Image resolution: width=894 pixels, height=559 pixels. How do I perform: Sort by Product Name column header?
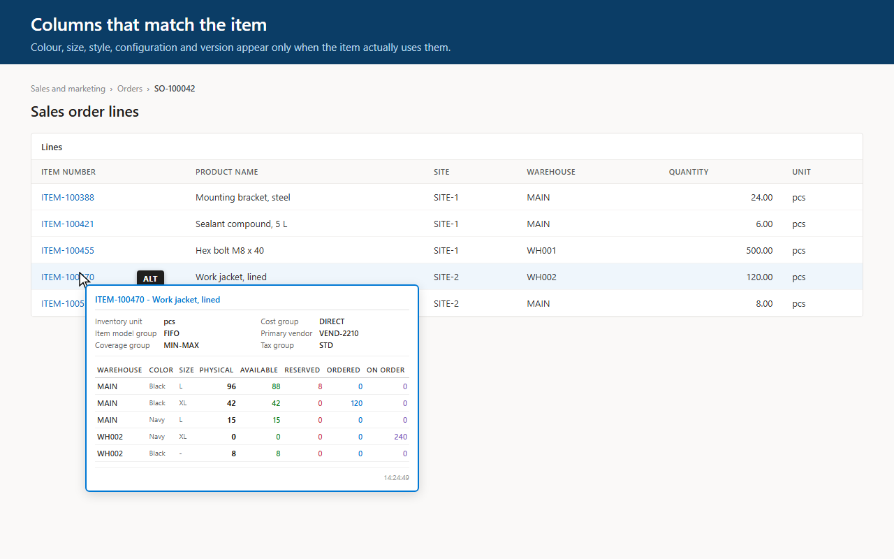pyautogui.click(x=227, y=172)
